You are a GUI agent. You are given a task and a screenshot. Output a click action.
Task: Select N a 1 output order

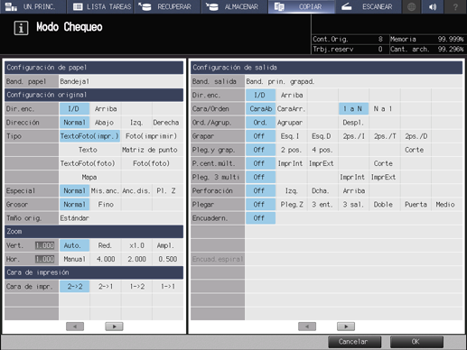(x=385, y=109)
